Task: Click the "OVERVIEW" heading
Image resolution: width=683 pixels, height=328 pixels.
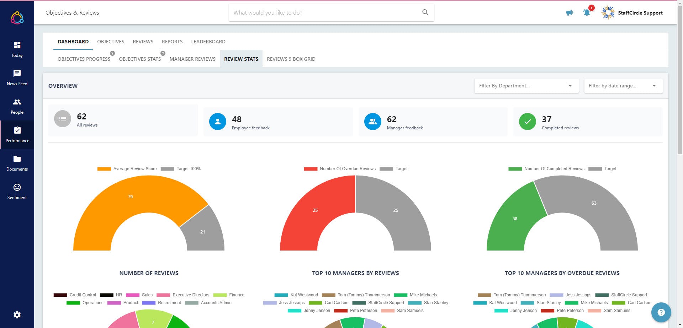Action: pos(63,86)
